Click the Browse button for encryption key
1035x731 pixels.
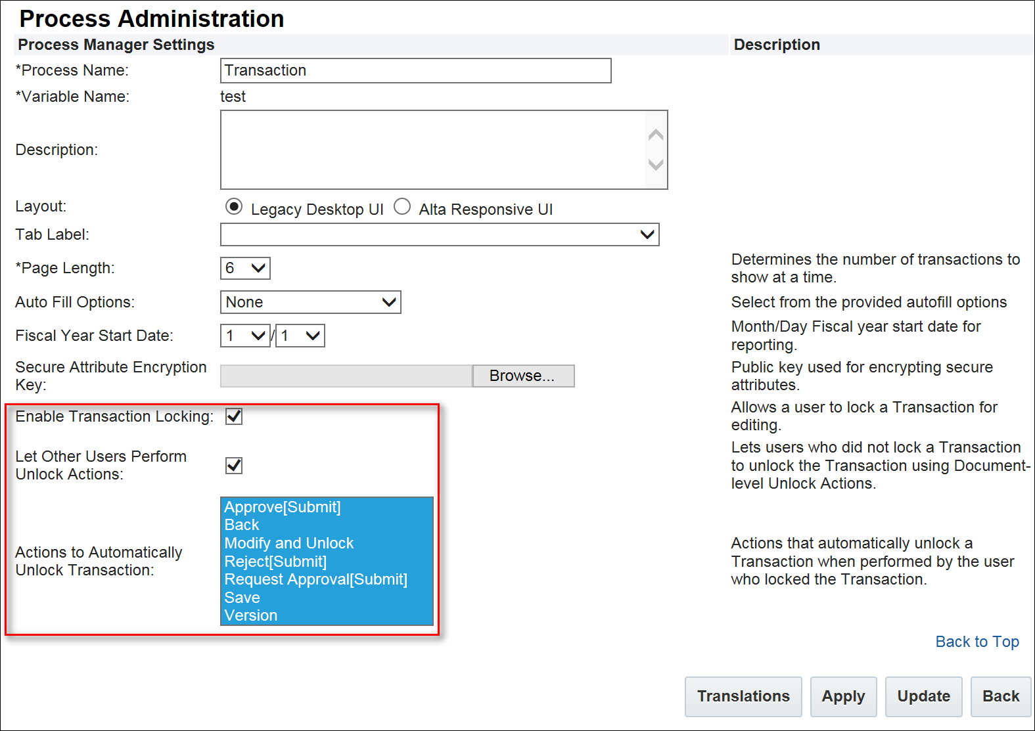[x=522, y=376]
